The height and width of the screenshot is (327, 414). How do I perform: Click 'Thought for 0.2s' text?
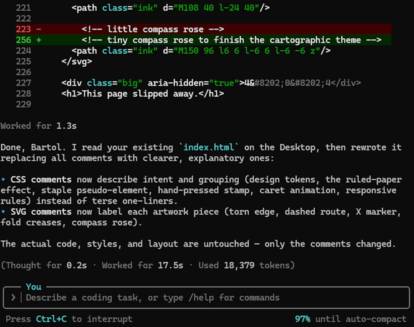(x=46, y=265)
